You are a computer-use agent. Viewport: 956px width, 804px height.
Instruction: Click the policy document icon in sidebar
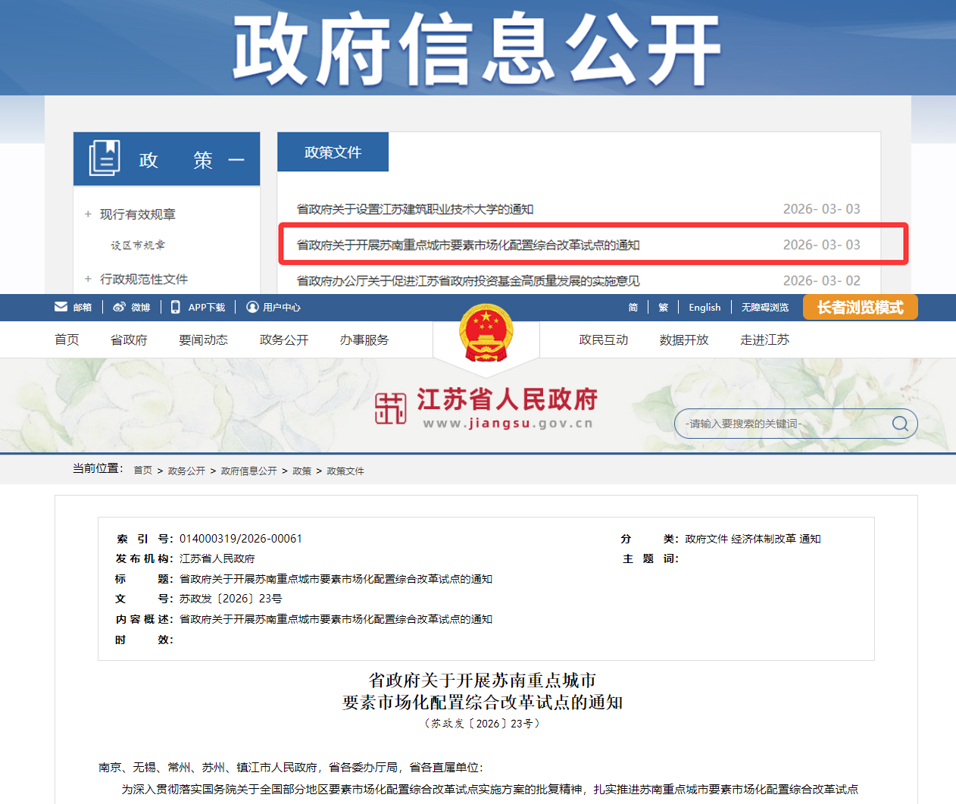pos(105,158)
